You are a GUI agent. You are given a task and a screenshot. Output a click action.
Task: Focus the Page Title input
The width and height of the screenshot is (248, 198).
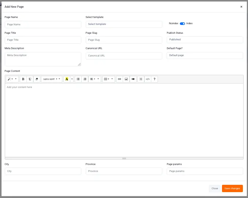click(43, 40)
